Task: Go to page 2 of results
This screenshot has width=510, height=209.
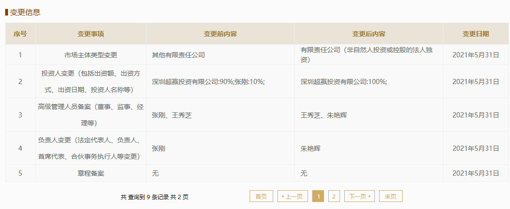Action: (x=333, y=196)
